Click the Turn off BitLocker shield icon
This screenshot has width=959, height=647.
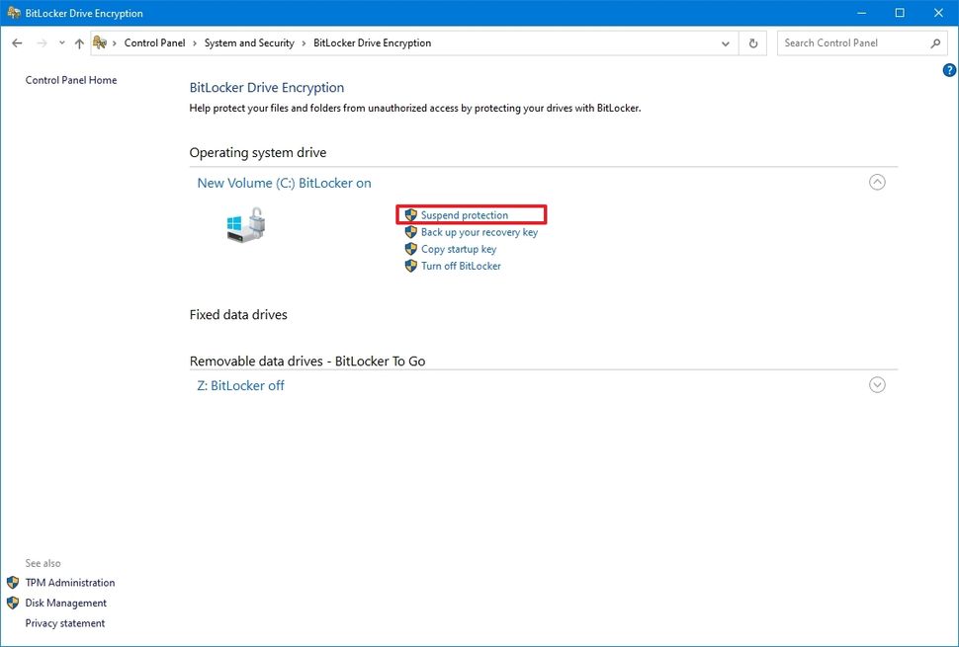[409, 266]
